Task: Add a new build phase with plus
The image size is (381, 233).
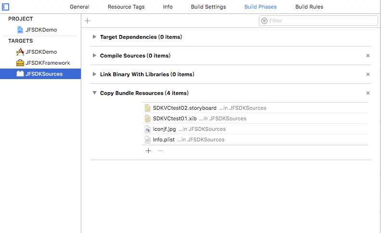Action: point(87,21)
